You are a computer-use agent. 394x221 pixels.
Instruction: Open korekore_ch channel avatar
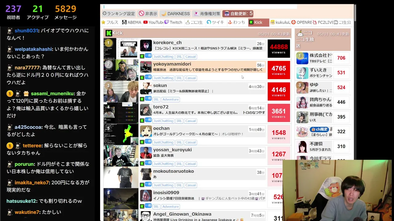tap(146, 45)
